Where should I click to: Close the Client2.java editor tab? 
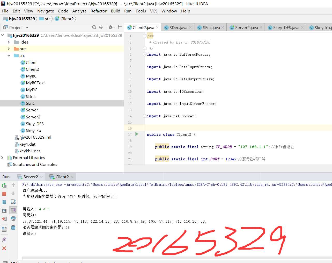pos(158,27)
